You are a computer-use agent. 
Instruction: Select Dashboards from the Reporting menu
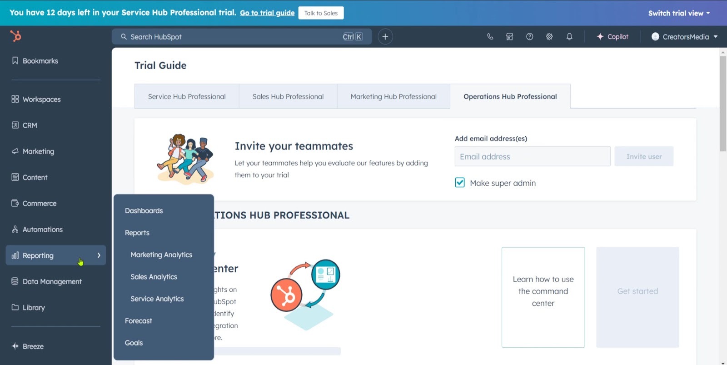click(144, 211)
